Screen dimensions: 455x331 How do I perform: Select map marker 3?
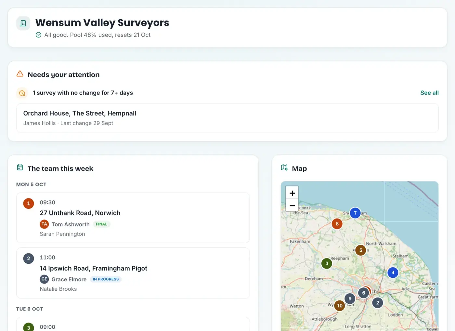pyautogui.click(x=327, y=263)
